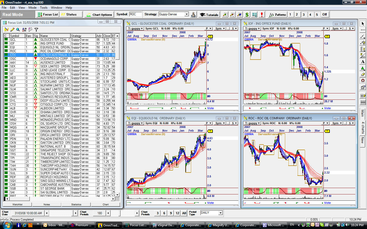Select the arrow pointer tool in right toolbar
Viewport: 367px width, 229px height.
(x=363, y=24)
